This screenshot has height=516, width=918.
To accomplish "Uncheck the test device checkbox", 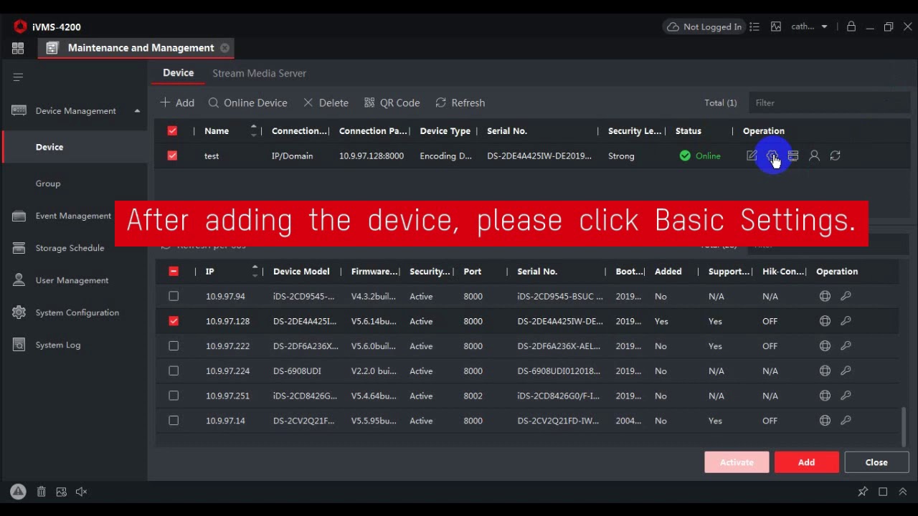I will pos(172,156).
